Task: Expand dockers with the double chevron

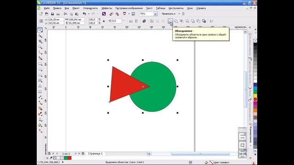Action: click(x=250, y=27)
